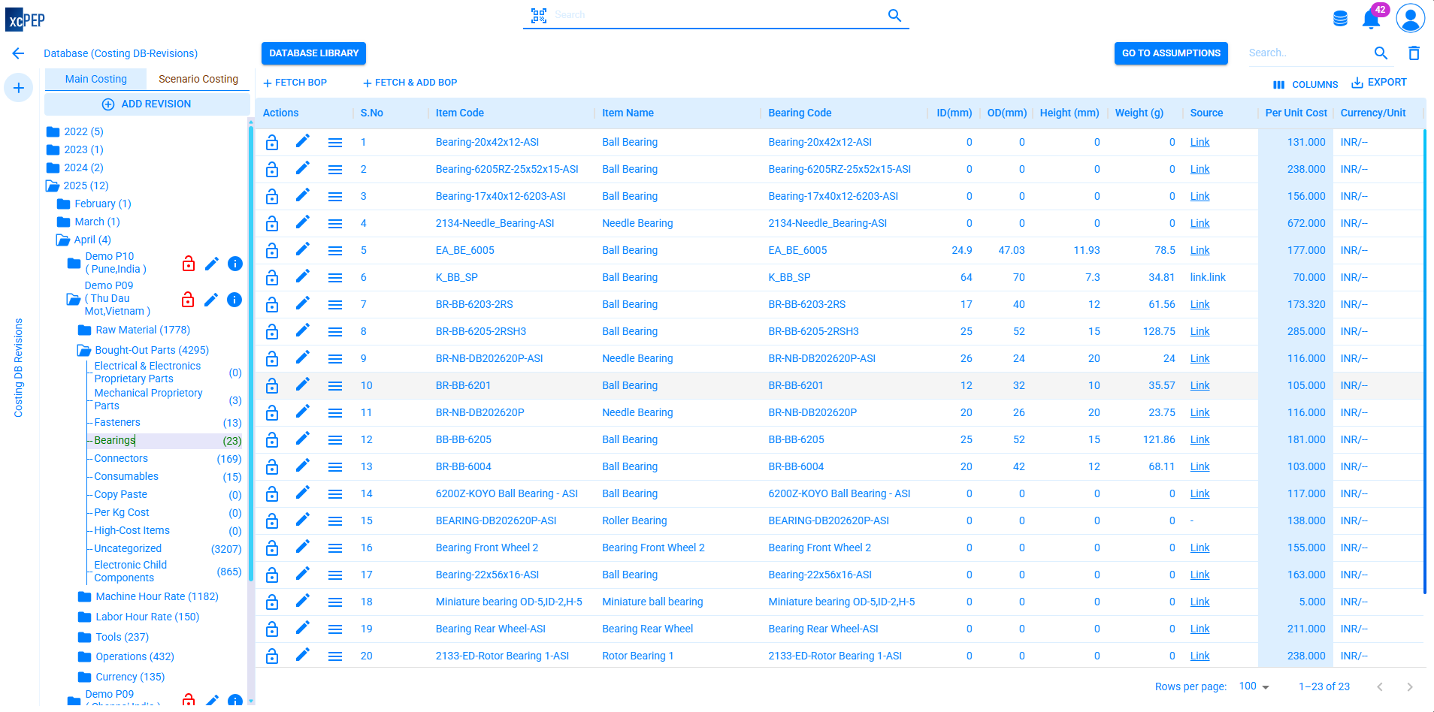Screen dimensions: 1434x712
Task: Open the notifications bell
Action: (1371, 18)
